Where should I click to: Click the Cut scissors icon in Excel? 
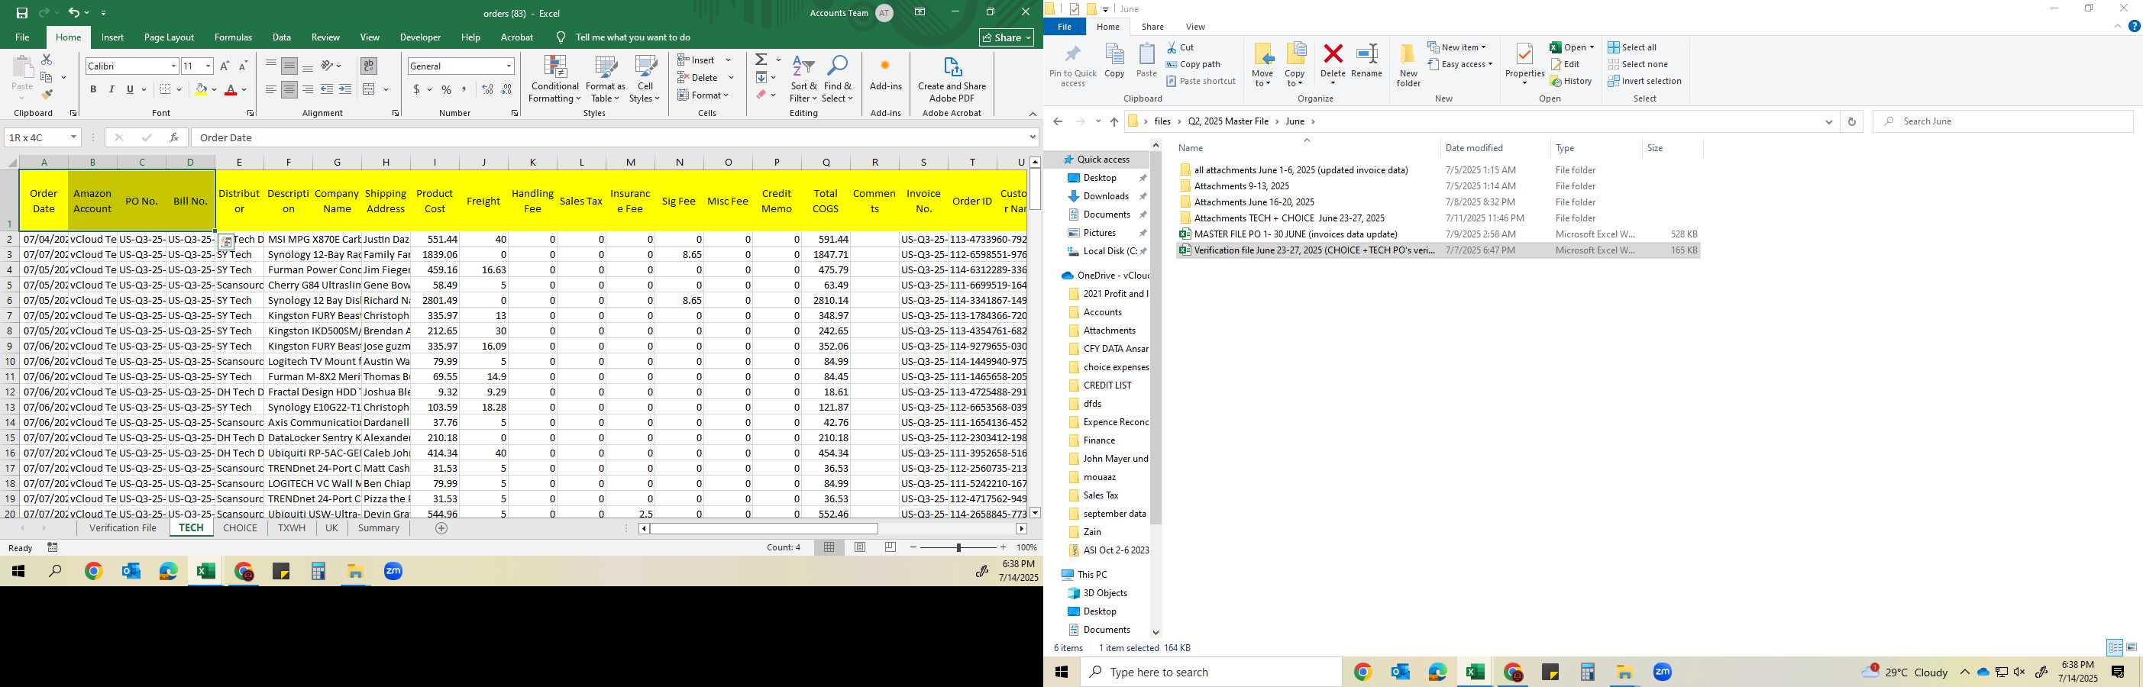(47, 60)
